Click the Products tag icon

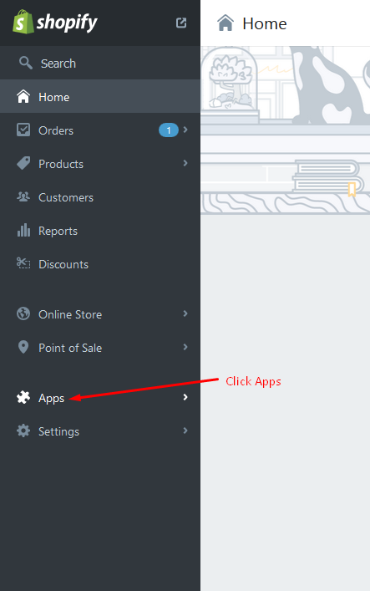23,163
